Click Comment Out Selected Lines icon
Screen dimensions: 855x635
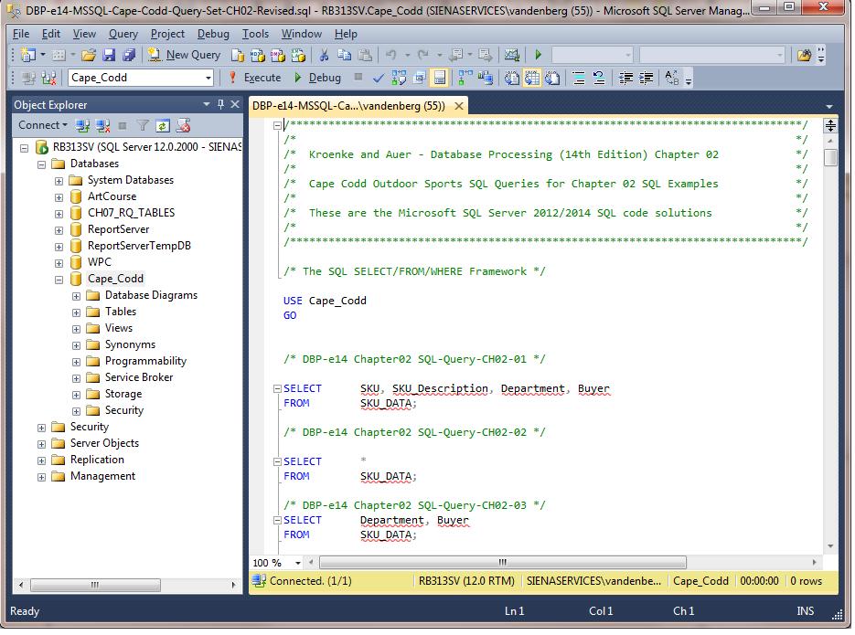tap(579, 79)
